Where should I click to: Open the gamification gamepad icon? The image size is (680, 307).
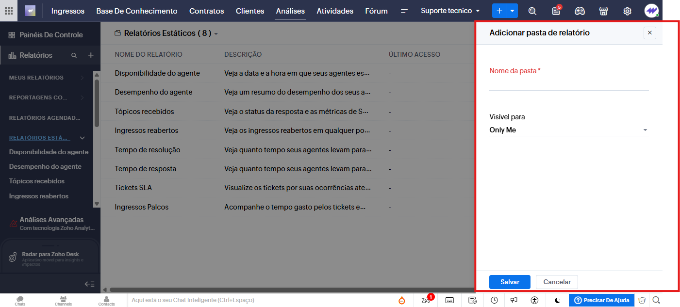[x=580, y=11]
